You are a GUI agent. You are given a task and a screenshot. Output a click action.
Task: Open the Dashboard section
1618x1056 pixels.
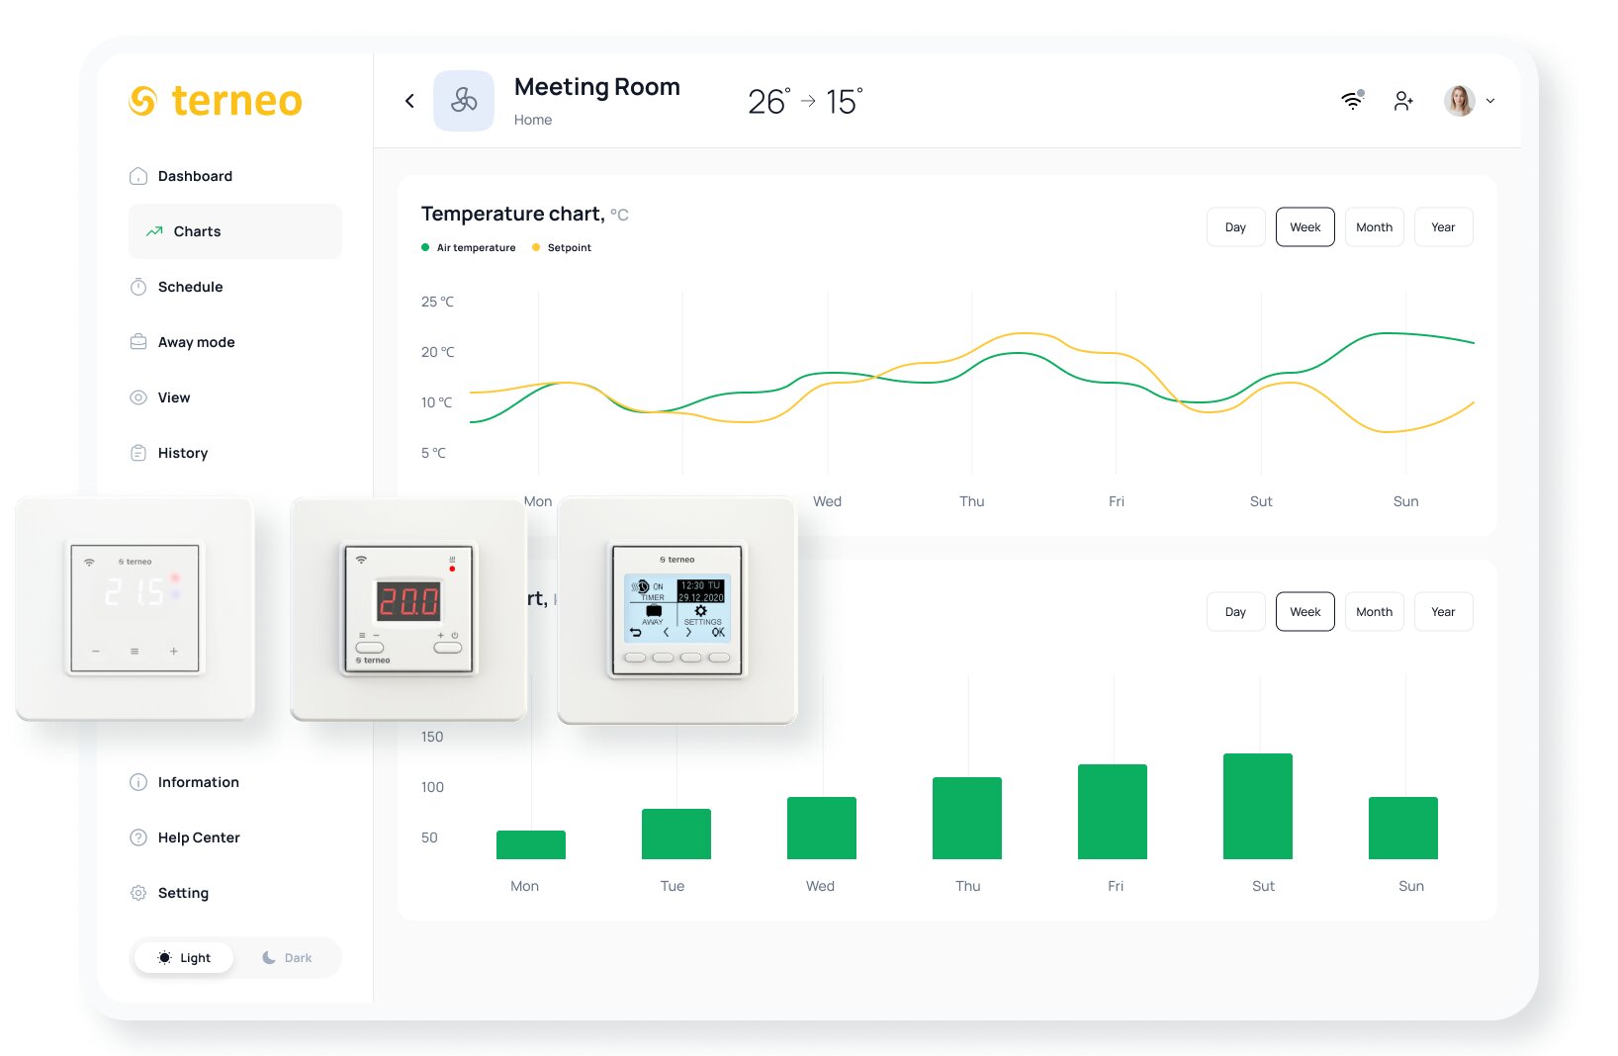point(194,176)
